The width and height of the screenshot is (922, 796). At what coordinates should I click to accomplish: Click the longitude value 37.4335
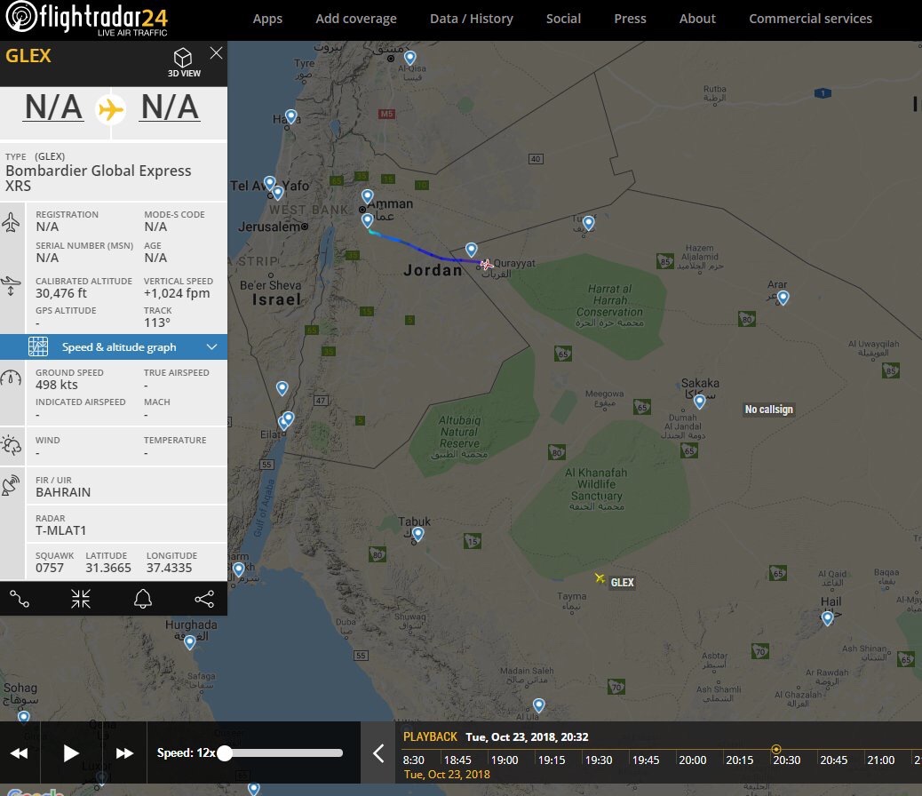pyautogui.click(x=170, y=568)
